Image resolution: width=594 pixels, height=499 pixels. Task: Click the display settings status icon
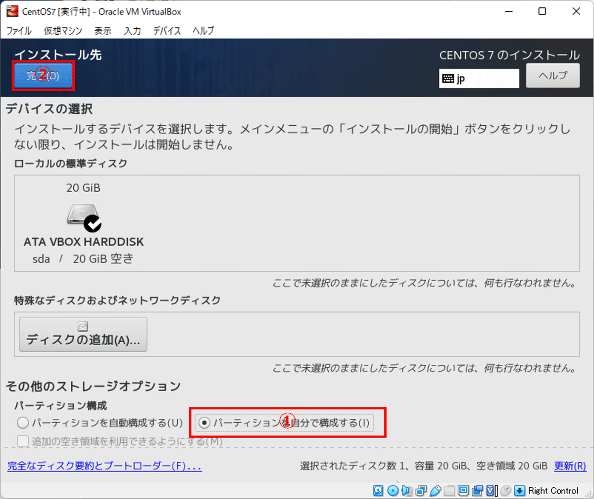[x=463, y=491]
